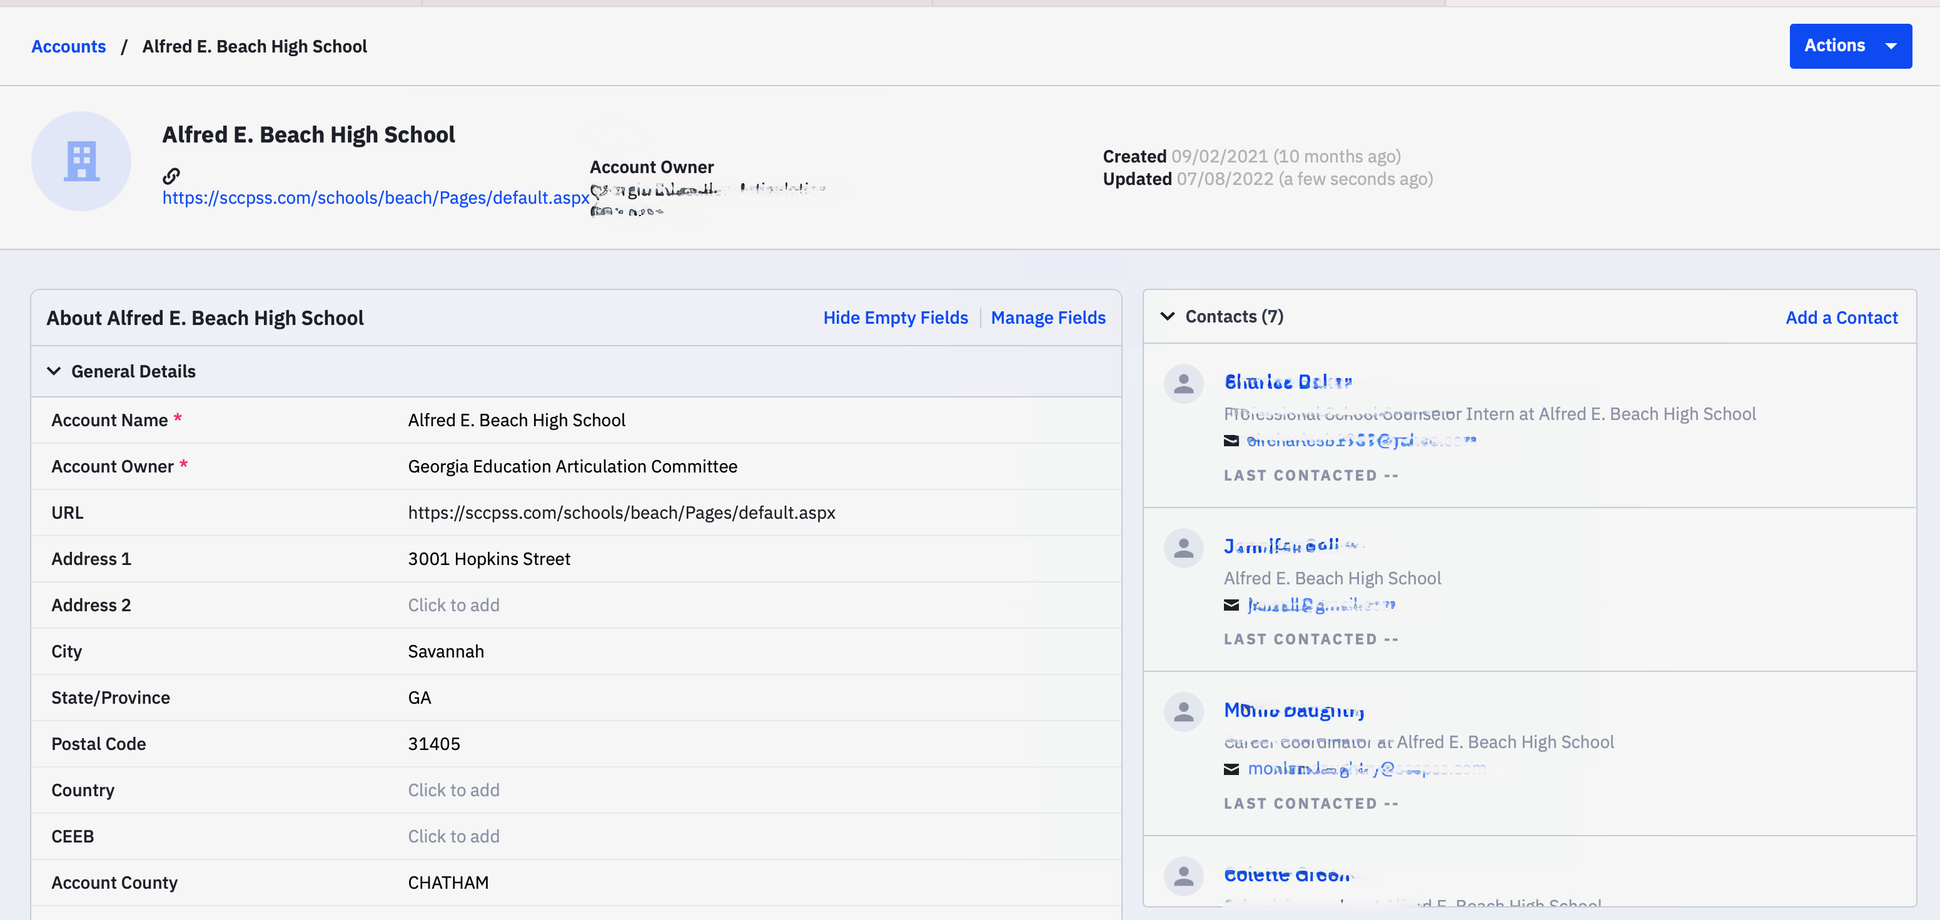Click fourth contact's person avatar icon
This screenshot has height=920, width=1940.
point(1184,876)
